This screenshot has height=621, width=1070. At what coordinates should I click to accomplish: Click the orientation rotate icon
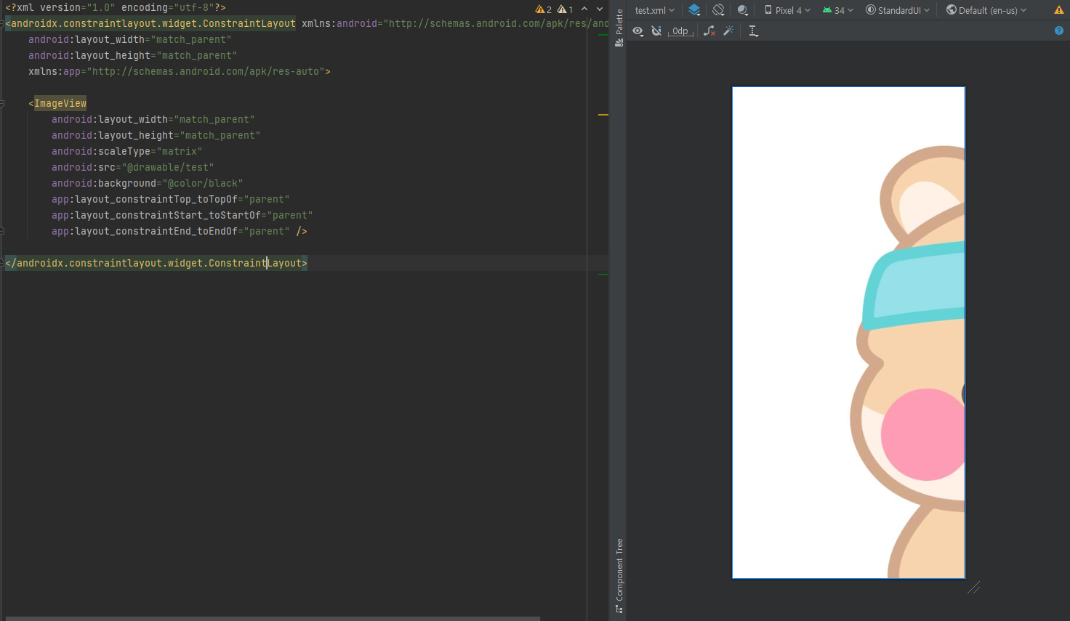click(x=718, y=10)
